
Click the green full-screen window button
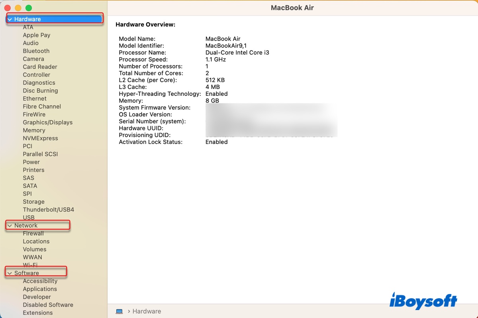point(29,8)
